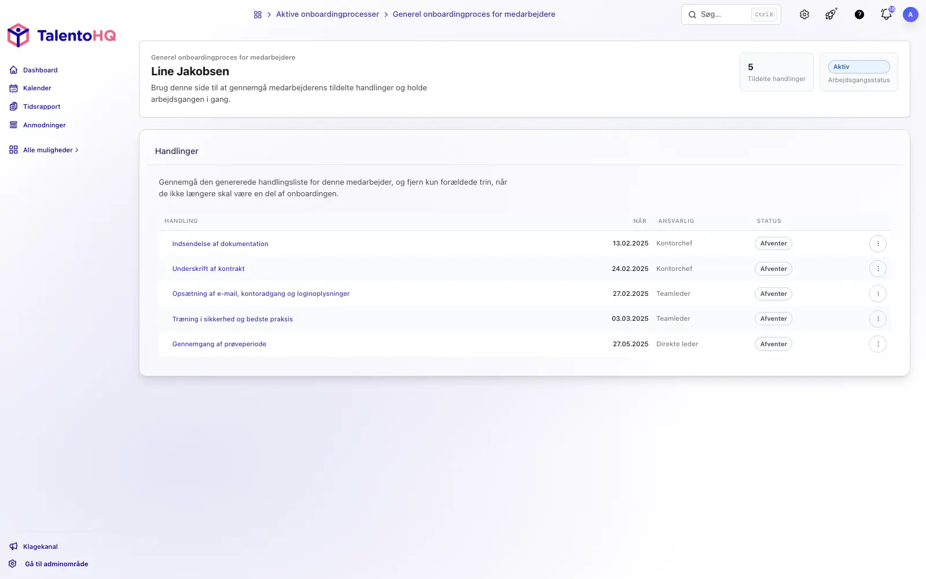The width and height of the screenshot is (926, 579).
Task: Click Direkte leder responsible cell
Action: tap(677, 344)
